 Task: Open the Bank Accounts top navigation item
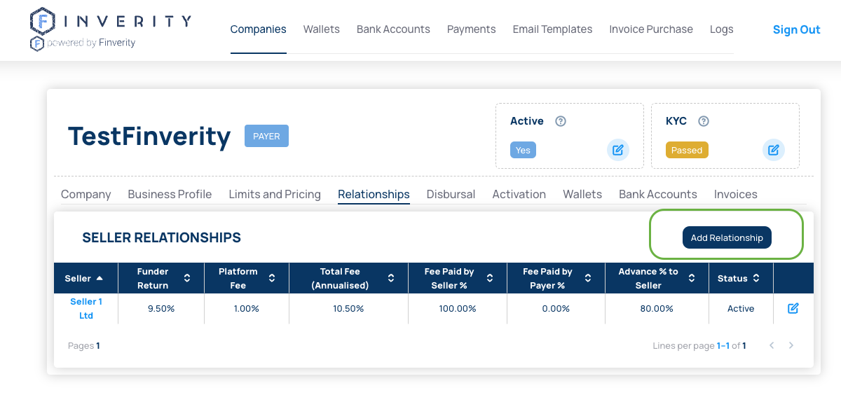(393, 29)
